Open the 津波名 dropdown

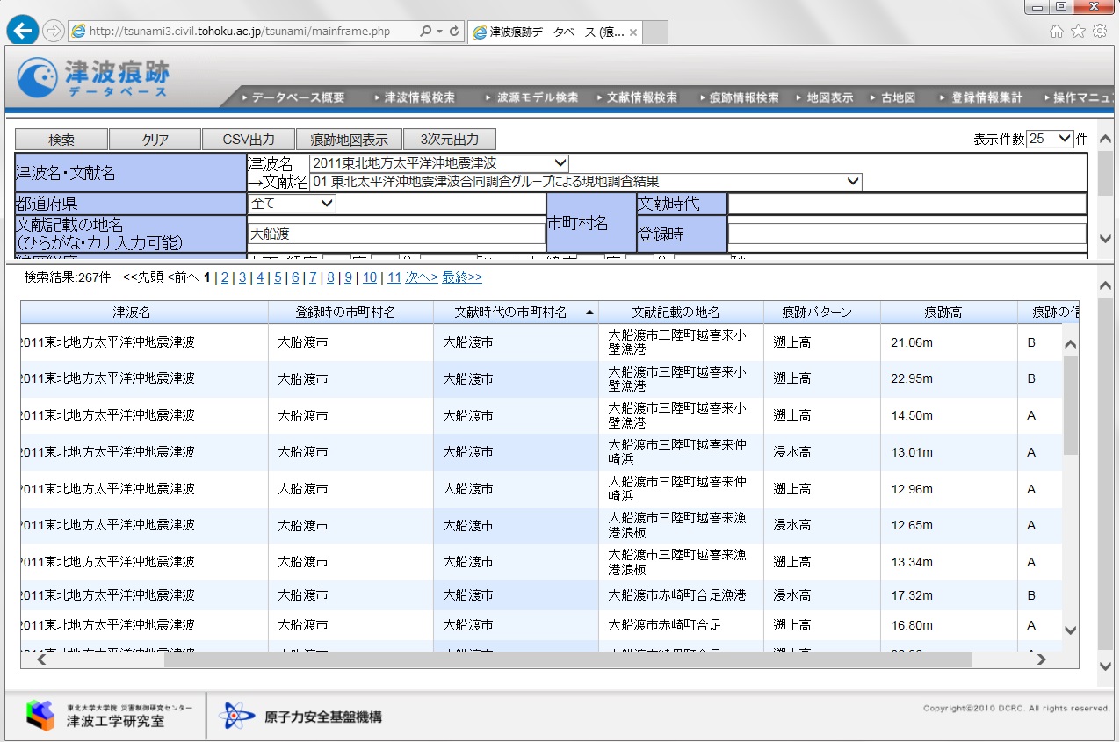[438, 163]
